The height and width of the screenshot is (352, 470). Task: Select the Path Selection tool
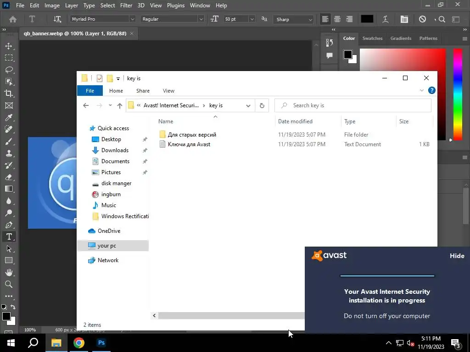[9, 249]
